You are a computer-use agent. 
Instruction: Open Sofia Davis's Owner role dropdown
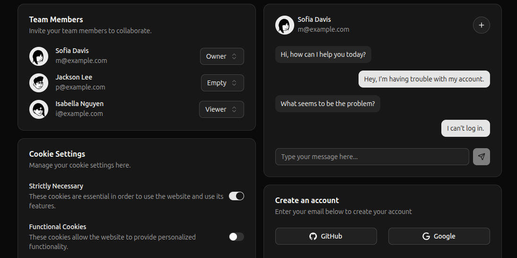coord(222,56)
